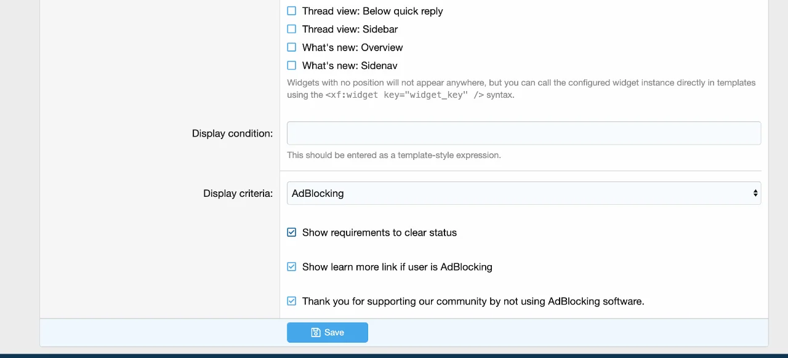The width and height of the screenshot is (788, 358).
Task: Click the "Thread view: Sidebar" label text
Action: point(350,29)
